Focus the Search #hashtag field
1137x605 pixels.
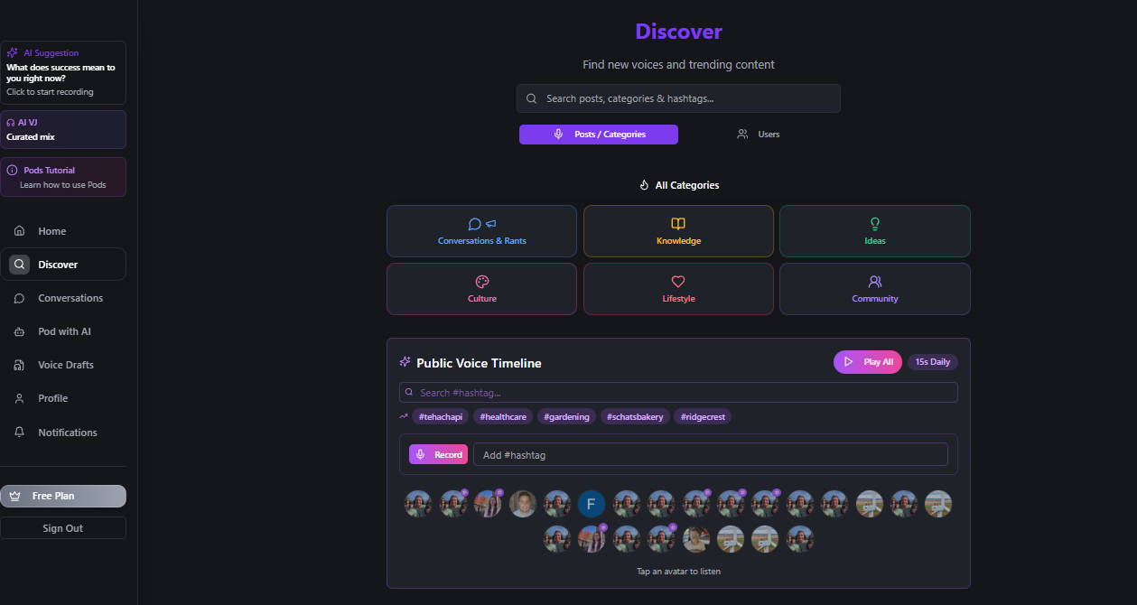click(678, 393)
